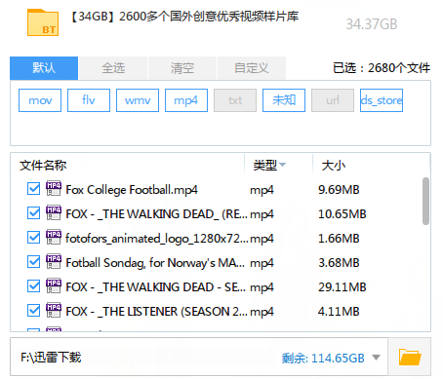Toggle the ds_store file type filter
443x379 pixels.
click(x=382, y=100)
